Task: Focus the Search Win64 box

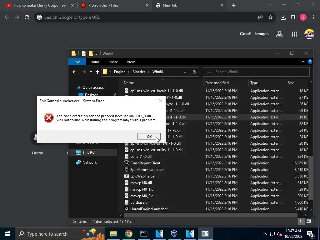Action: click(x=256, y=72)
